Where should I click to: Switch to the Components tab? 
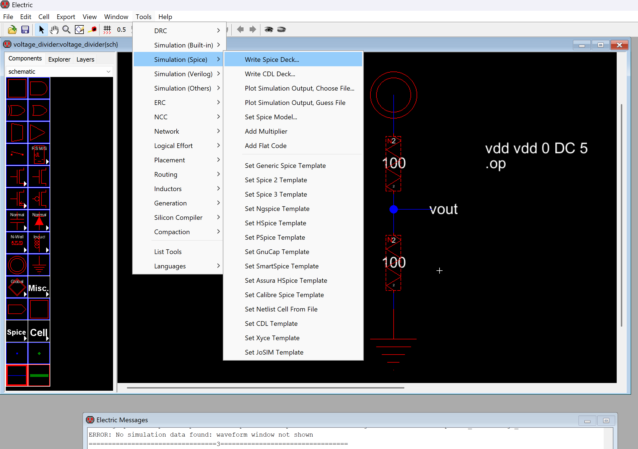click(x=25, y=59)
